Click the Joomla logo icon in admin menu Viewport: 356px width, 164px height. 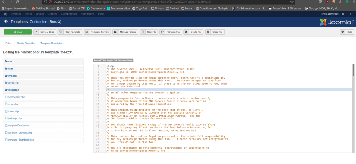click(x=5, y=14)
